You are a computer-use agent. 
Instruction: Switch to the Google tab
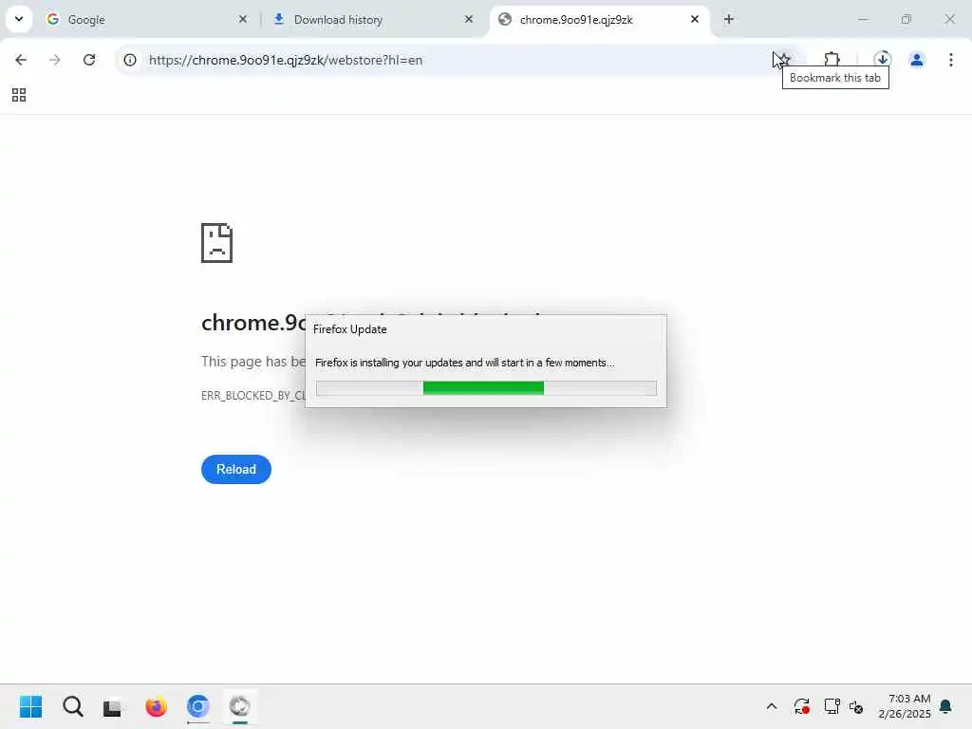(x=145, y=19)
